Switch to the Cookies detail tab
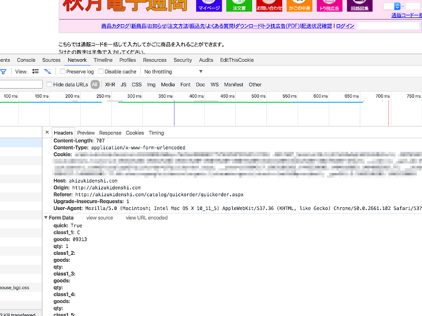The height and width of the screenshot is (316, 422). point(135,133)
